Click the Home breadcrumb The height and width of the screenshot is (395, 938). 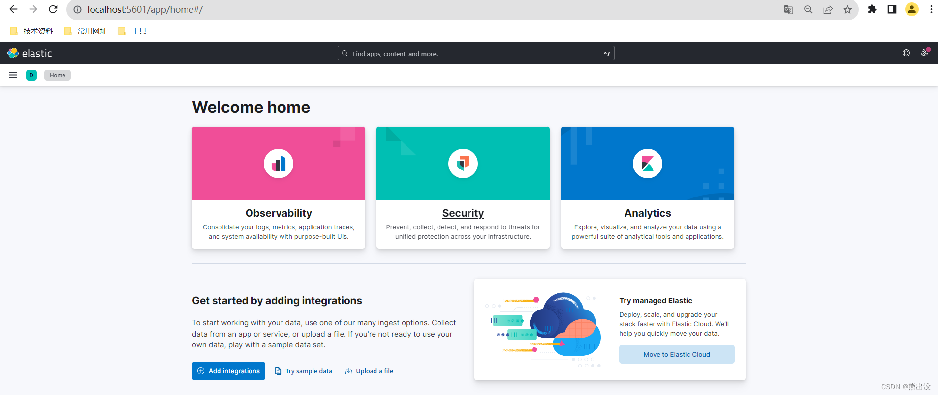(58, 75)
